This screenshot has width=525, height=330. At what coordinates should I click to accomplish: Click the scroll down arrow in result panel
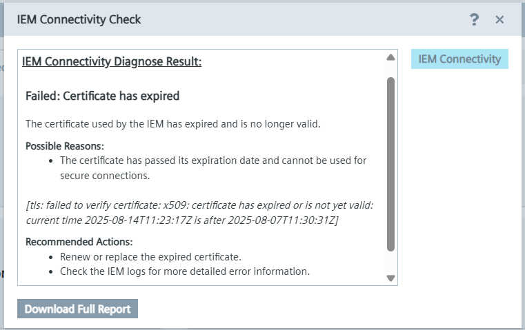390,278
